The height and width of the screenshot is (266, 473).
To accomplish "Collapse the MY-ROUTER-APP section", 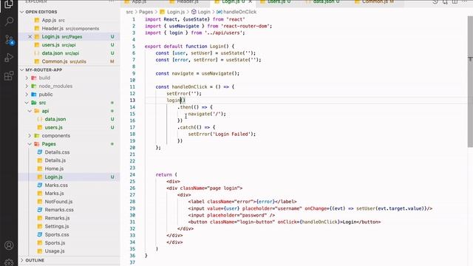I will (69, 69).
